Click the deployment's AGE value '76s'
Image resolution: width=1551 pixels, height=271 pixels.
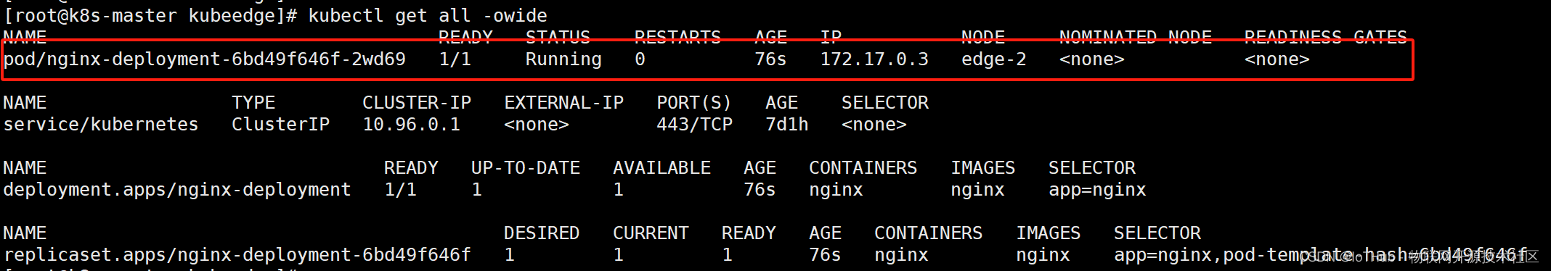(760, 190)
